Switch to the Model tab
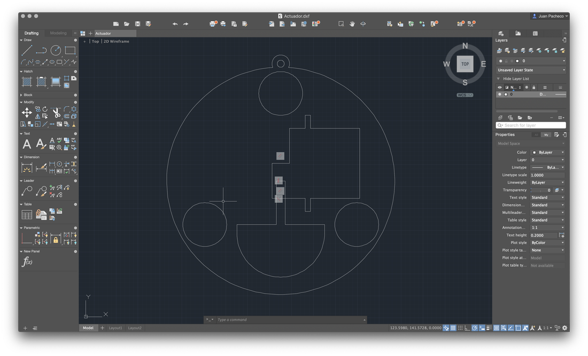The image size is (588, 356). click(x=88, y=328)
